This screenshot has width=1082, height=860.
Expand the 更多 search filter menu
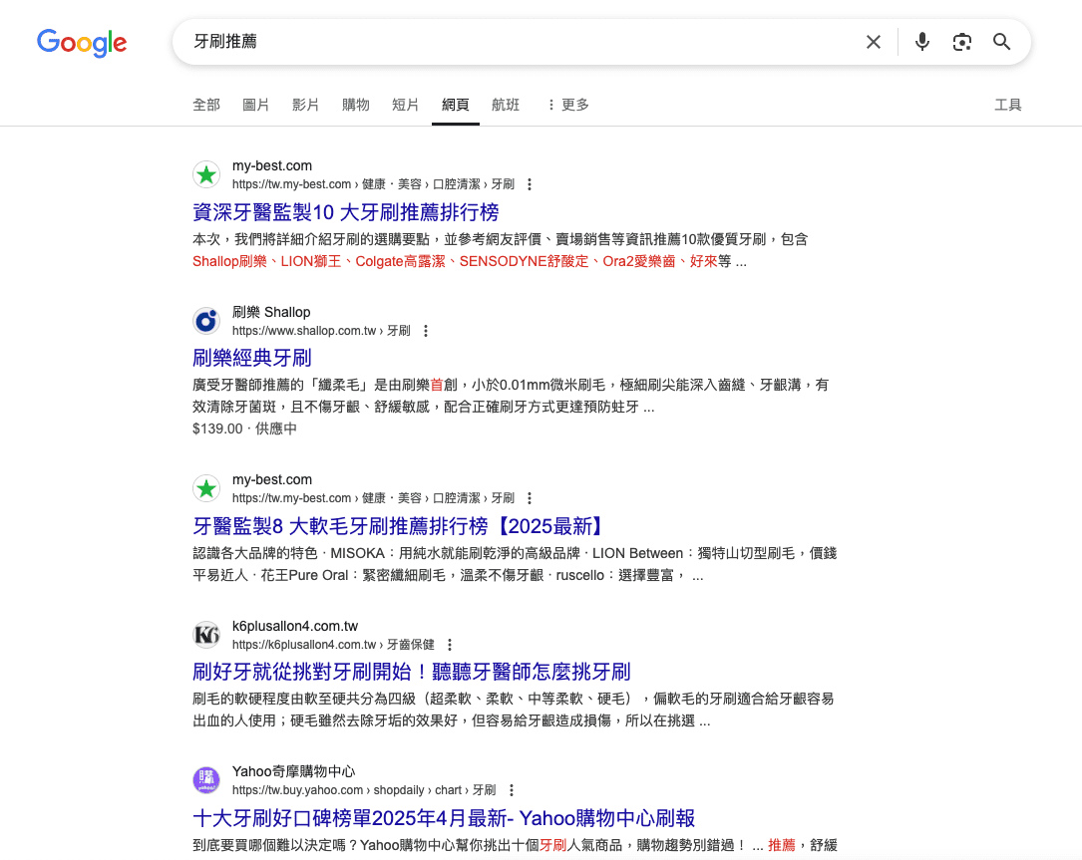click(568, 105)
